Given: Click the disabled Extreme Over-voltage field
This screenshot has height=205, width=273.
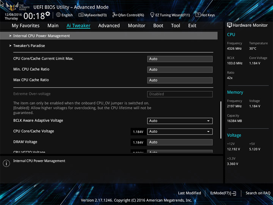Looking at the screenshot, I should click(x=180, y=94).
